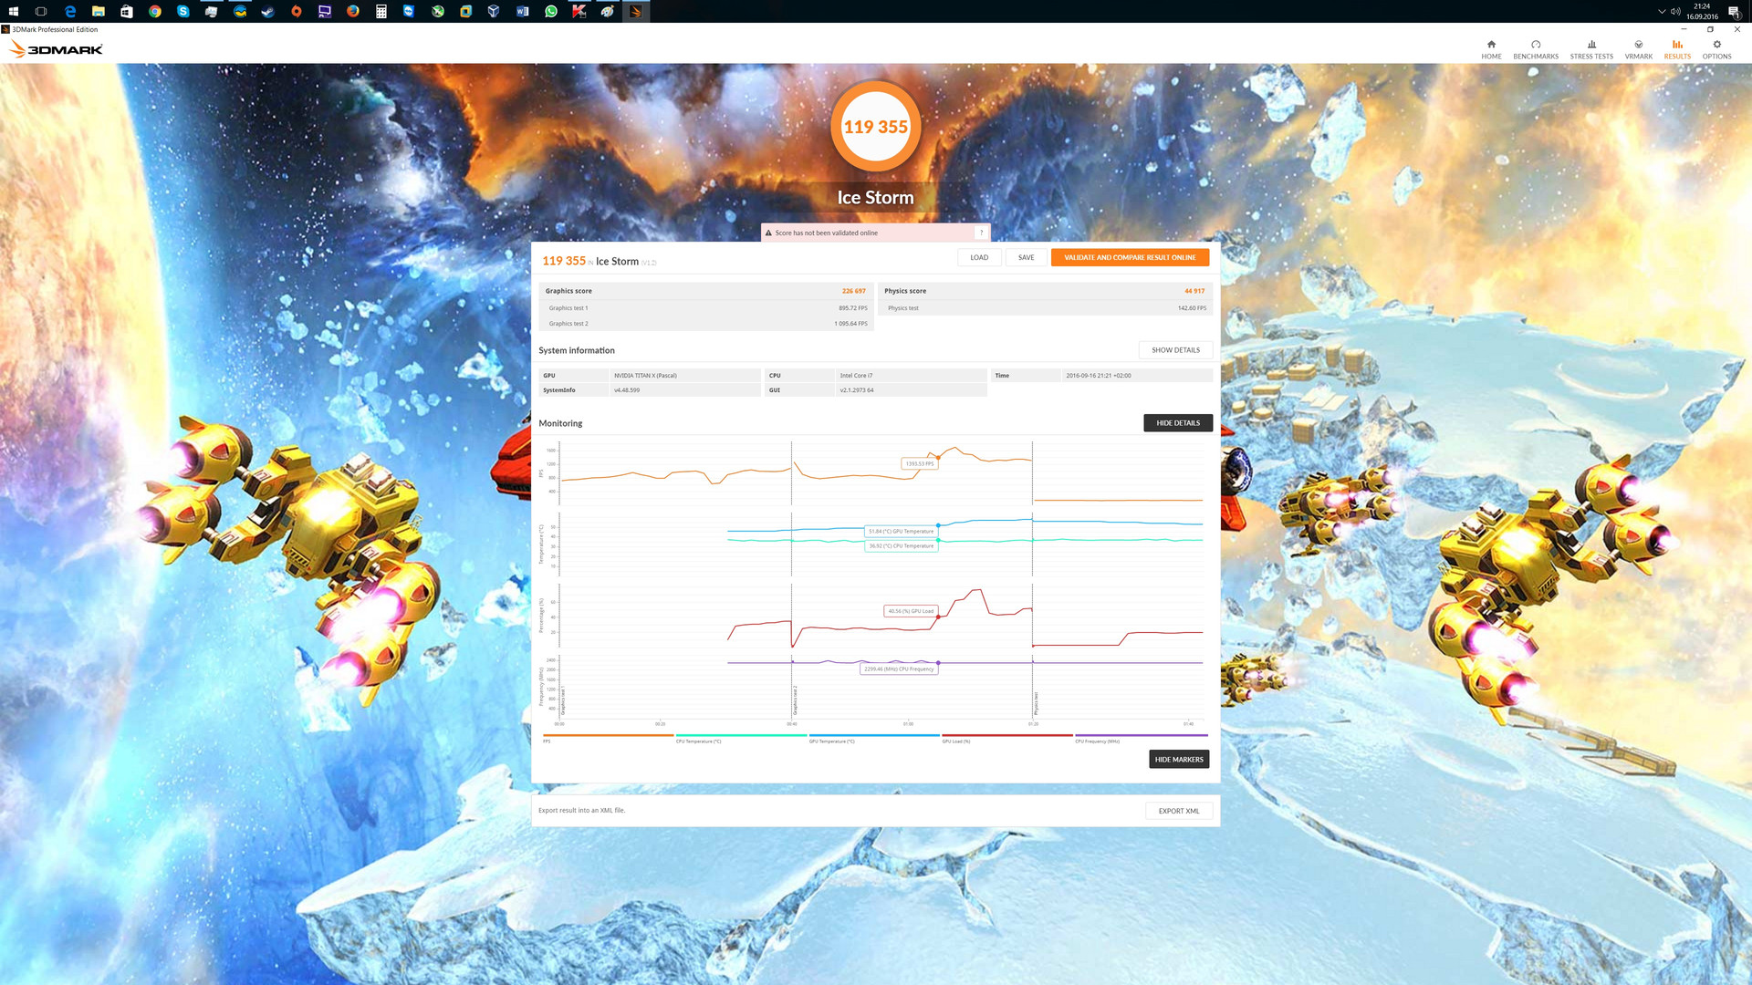Open Microsoft Word from taskbar
Image resolution: width=1752 pixels, height=985 pixels.
[523, 11]
